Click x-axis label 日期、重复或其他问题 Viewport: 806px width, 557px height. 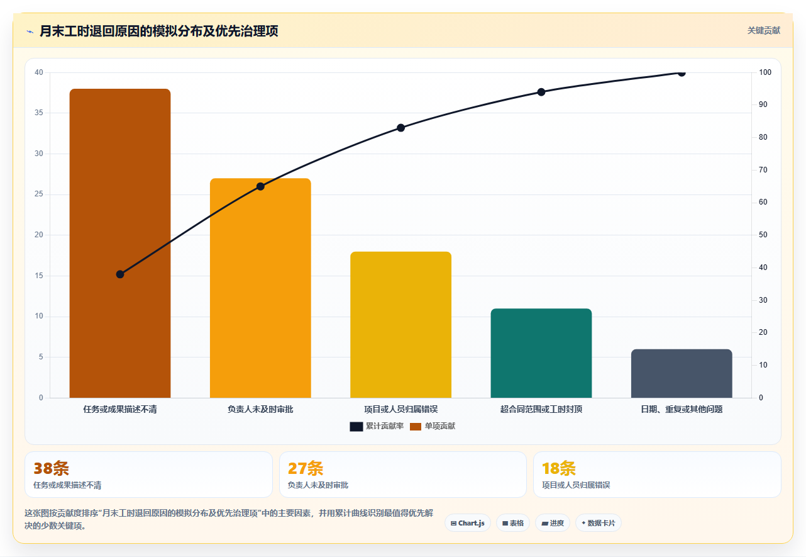[x=682, y=409]
